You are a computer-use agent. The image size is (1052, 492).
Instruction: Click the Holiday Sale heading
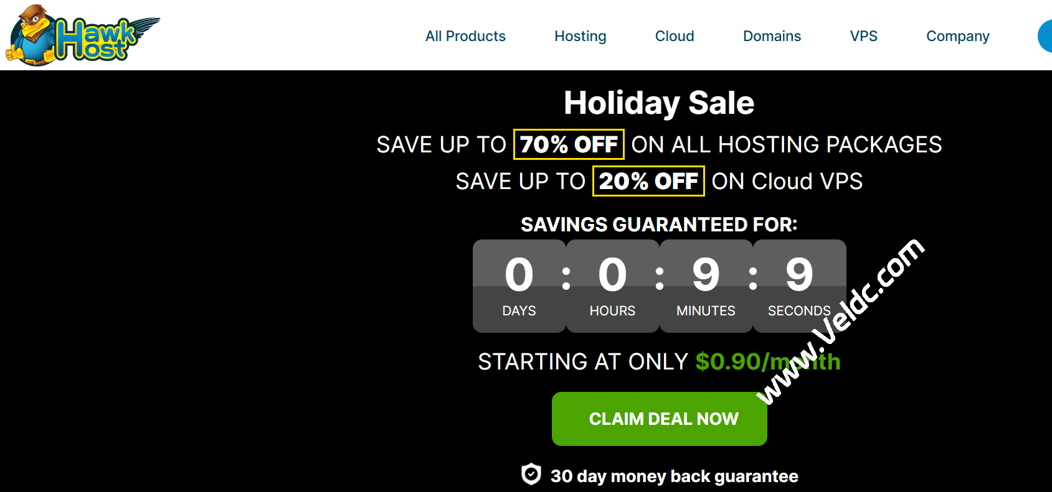pos(659,103)
